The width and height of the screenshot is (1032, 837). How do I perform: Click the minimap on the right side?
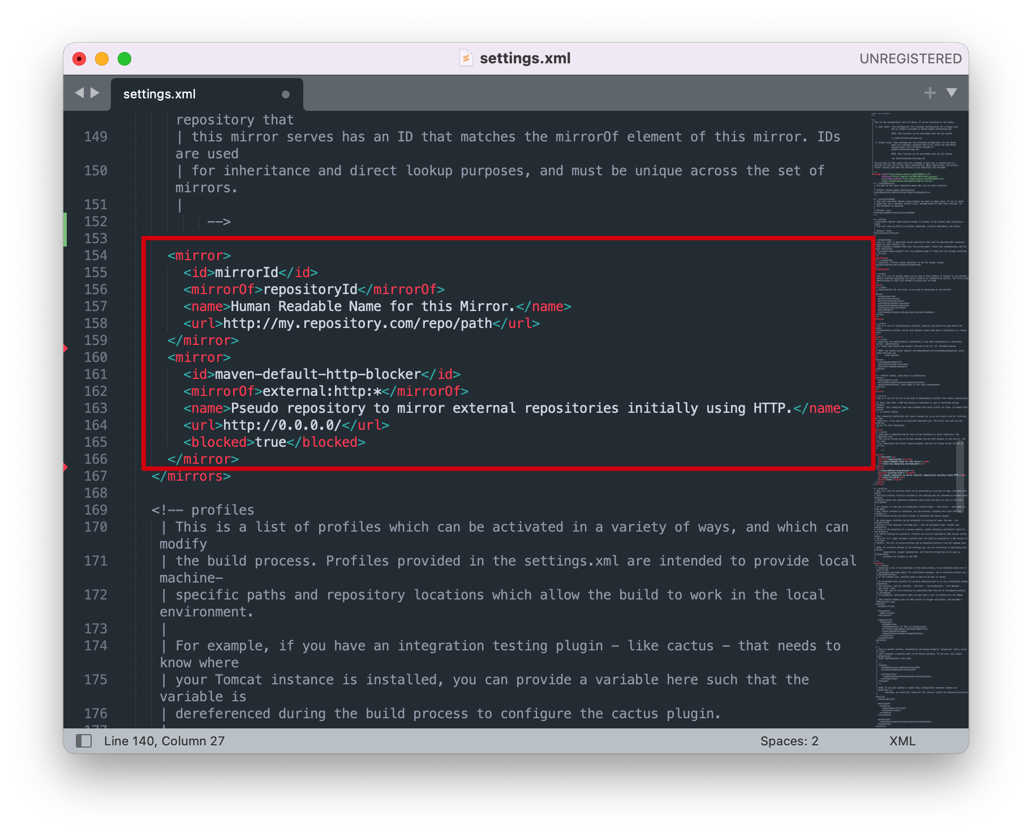coord(920,420)
